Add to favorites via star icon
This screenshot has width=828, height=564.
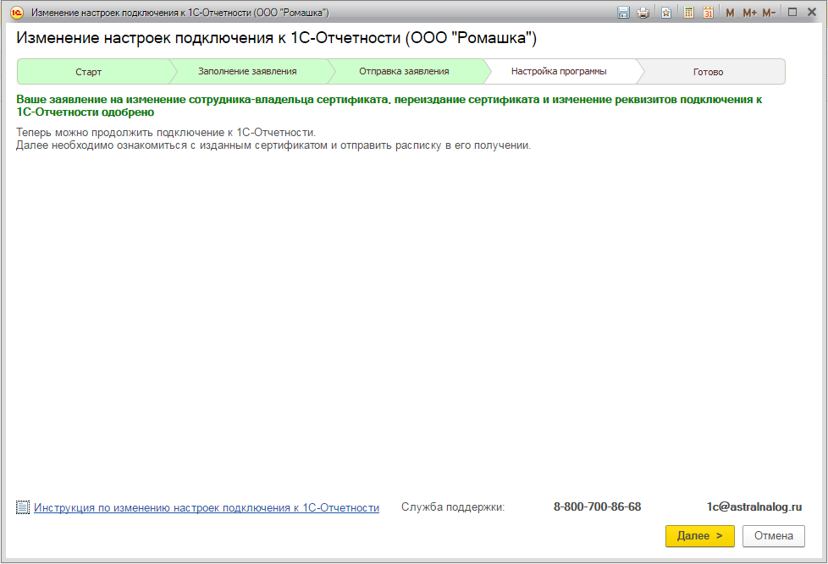[x=666, y=13]
